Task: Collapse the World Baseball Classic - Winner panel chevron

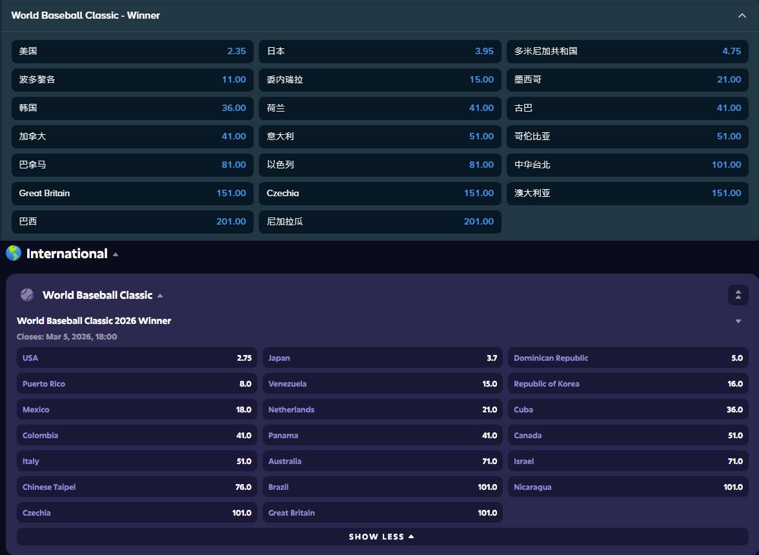Action: pos(742,15)
